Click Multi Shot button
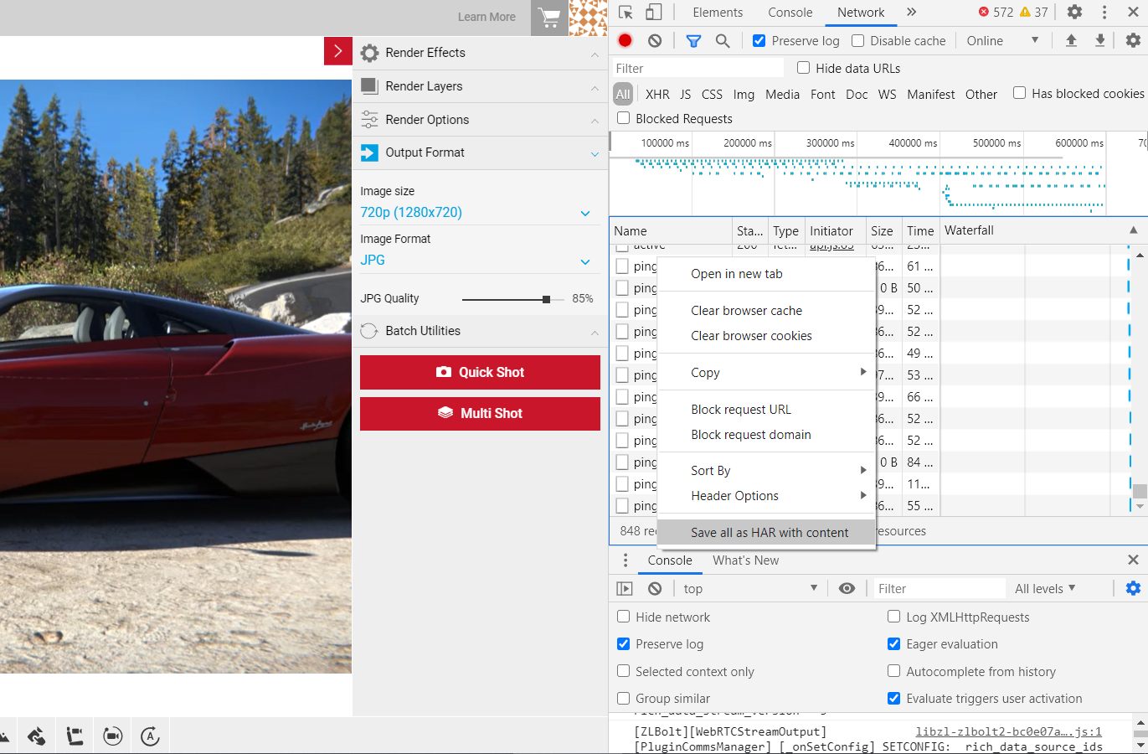The image size is (1148, 754). coord(480,414)
